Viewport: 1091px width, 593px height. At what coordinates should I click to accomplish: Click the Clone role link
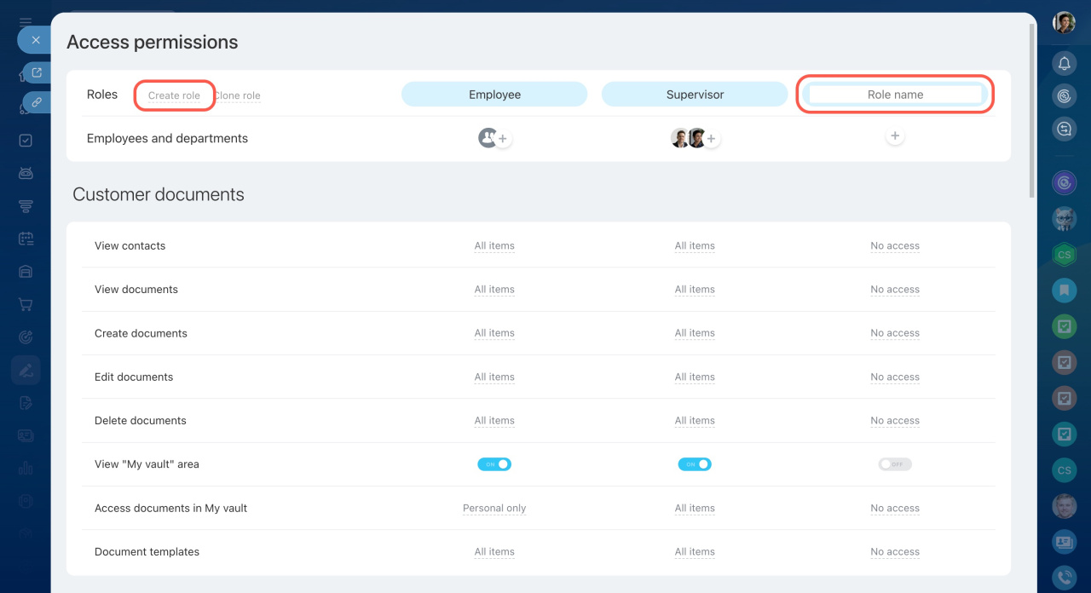coord(238,95)
